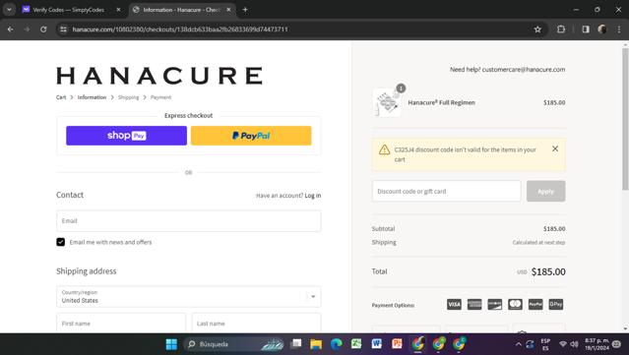Close the Information - Hanacure tab

coord(228,10)
